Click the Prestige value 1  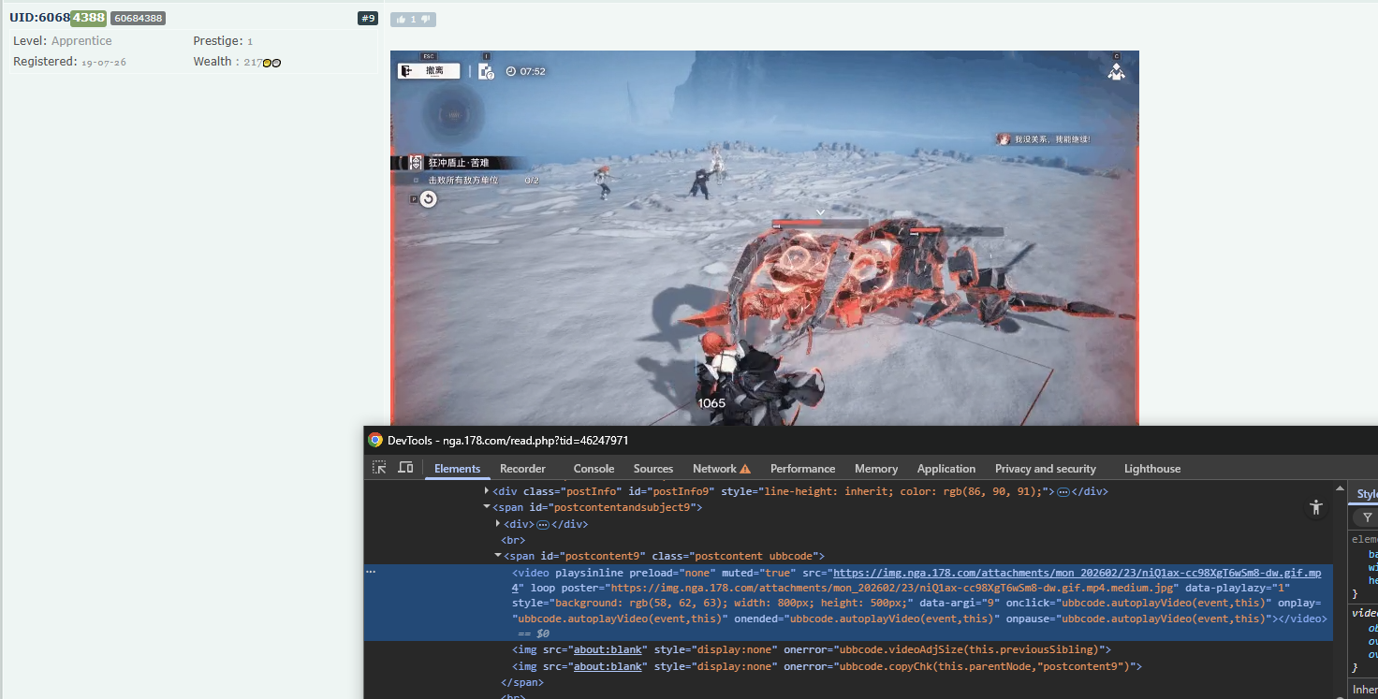(250, 41)
